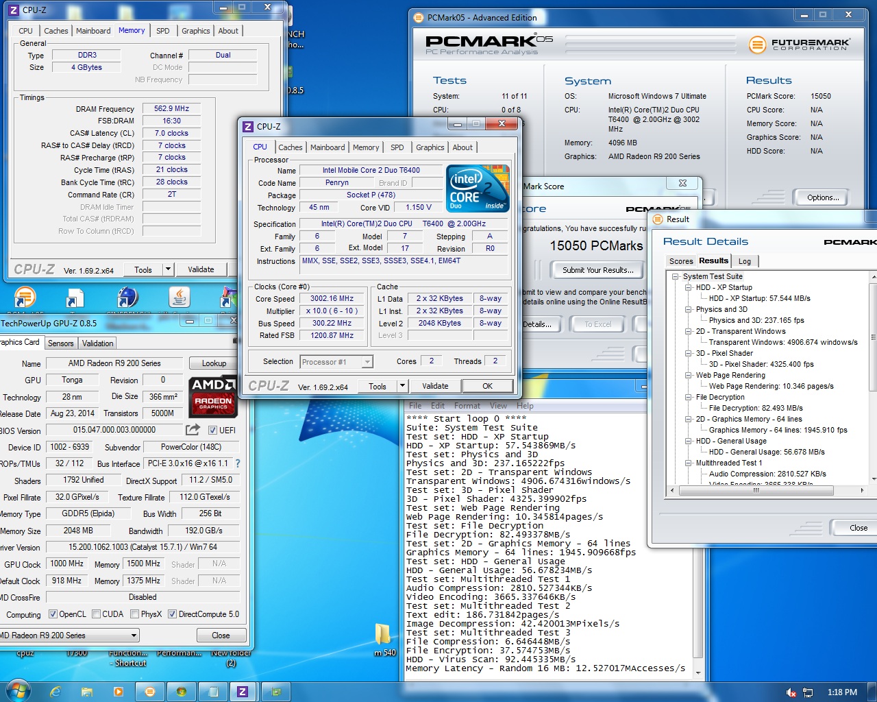The height and width of the screenshot is (702, 877).
Task: Select 'File Decryption: 82.493 MB/s' result row
Action: point(756,408)
